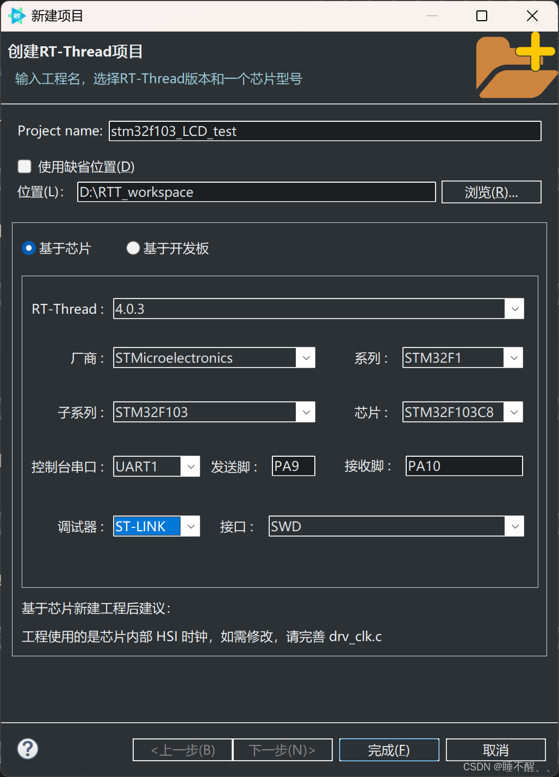
Task: Maximize the 新建项目 dialog window
Action: click(482, 16)
